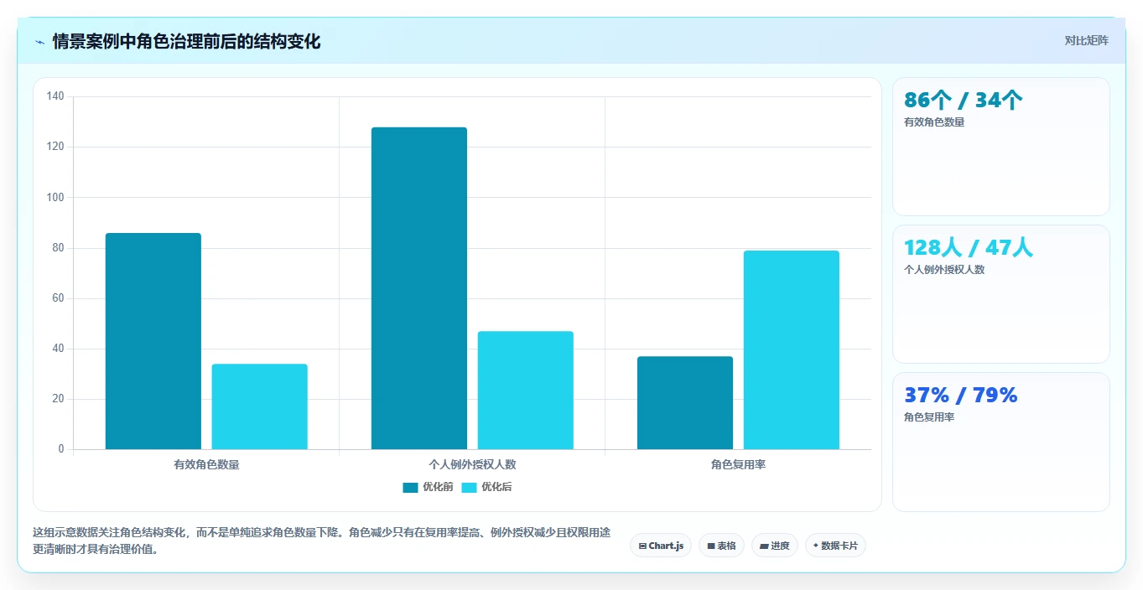Click the 优化后 bar for 有效角色数量
This screenshot has width=1143, height=590.
click(260, 406)
